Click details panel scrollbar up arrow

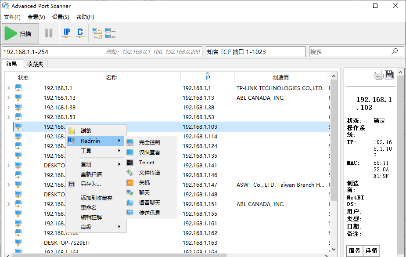tap(401, 72)
